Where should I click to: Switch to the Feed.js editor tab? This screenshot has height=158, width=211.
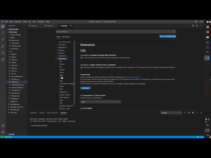tap(33, 26)
